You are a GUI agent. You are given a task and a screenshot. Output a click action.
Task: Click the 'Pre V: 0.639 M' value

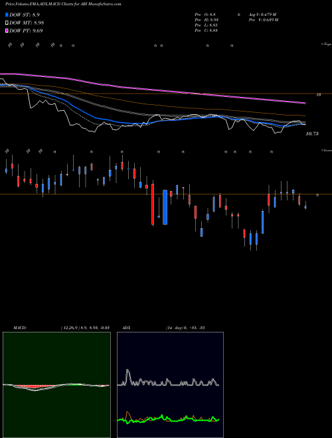pyautogui.click(x=264, y=20)
